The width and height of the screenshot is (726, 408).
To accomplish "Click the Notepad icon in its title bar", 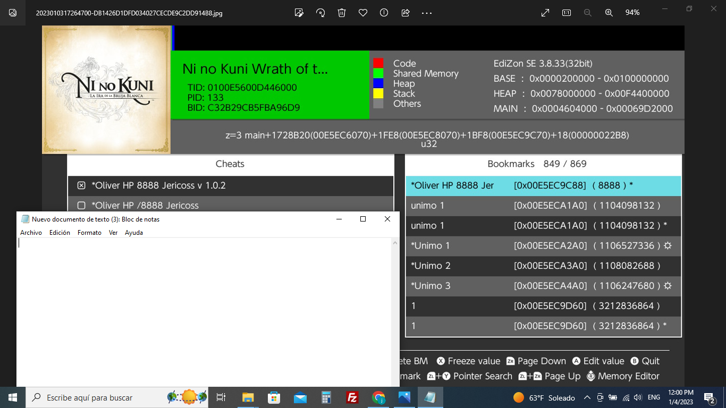I will point(25,219).
